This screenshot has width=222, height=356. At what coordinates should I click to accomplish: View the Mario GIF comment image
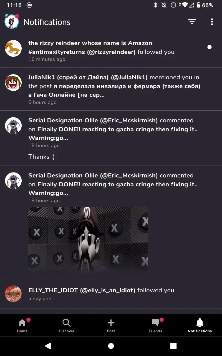(88, 240)
